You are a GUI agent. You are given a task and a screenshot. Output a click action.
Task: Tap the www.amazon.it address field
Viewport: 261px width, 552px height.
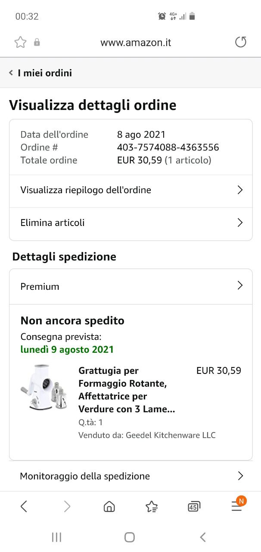(x=136, y=42)
